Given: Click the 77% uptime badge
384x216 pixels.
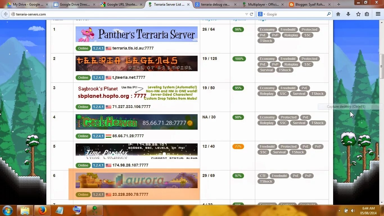Looking at the screenshot, I should point(238,147).
